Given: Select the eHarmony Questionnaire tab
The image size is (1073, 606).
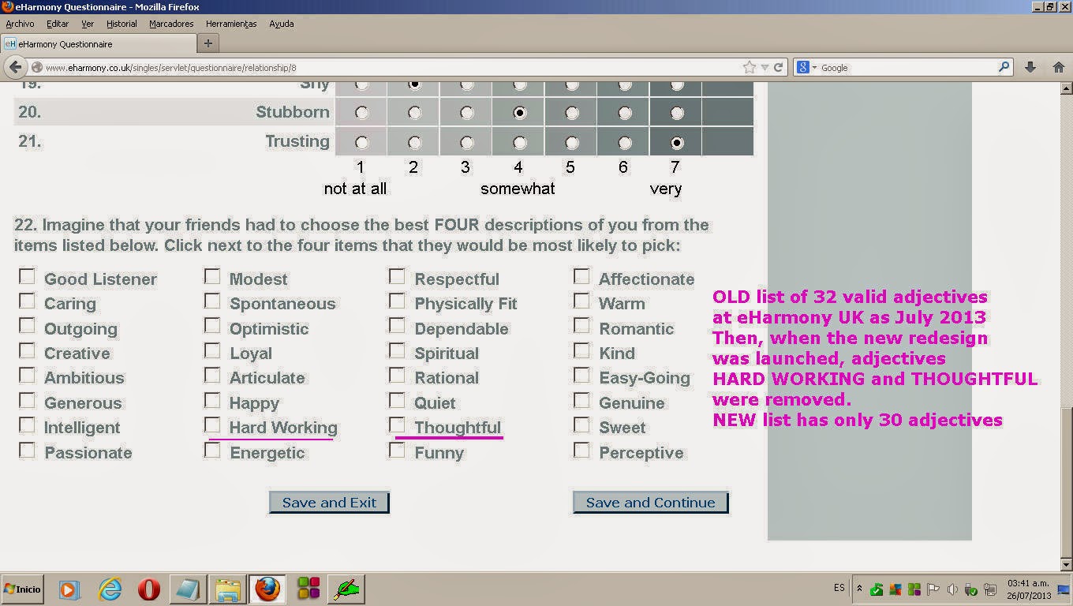Looking at the screenshot, I should (x=97, y=43).
